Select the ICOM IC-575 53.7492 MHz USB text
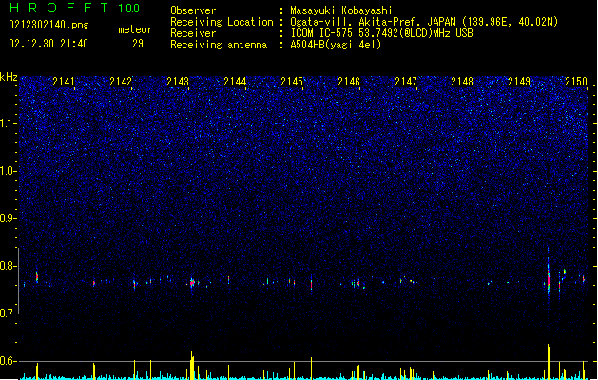598x380 pixels. (x=382, y=33)
